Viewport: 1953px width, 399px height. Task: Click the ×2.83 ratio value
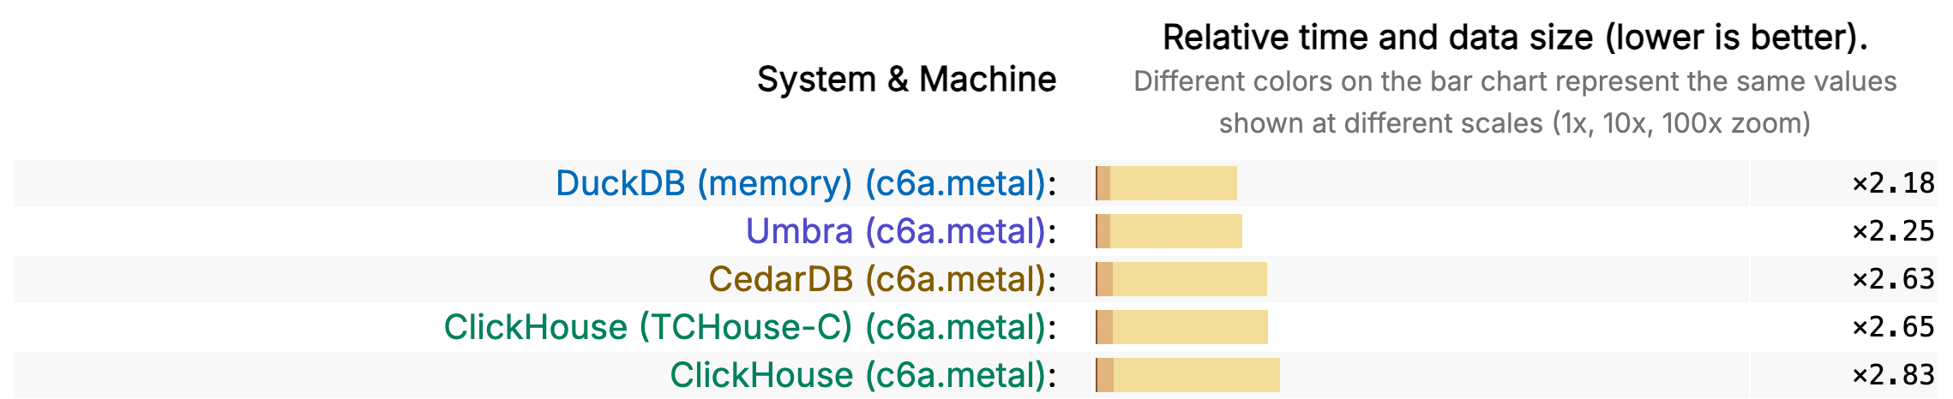tap(1893, 375)
